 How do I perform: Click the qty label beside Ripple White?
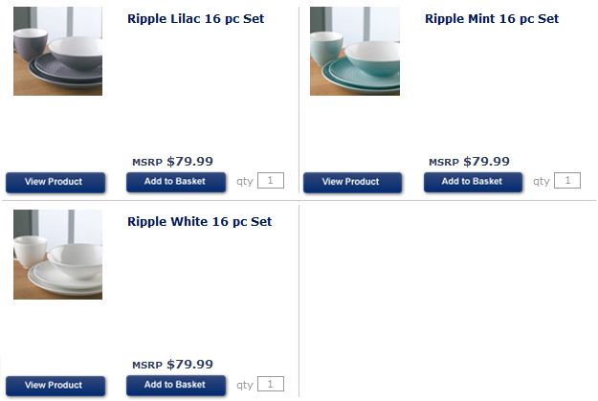(245, 385)
